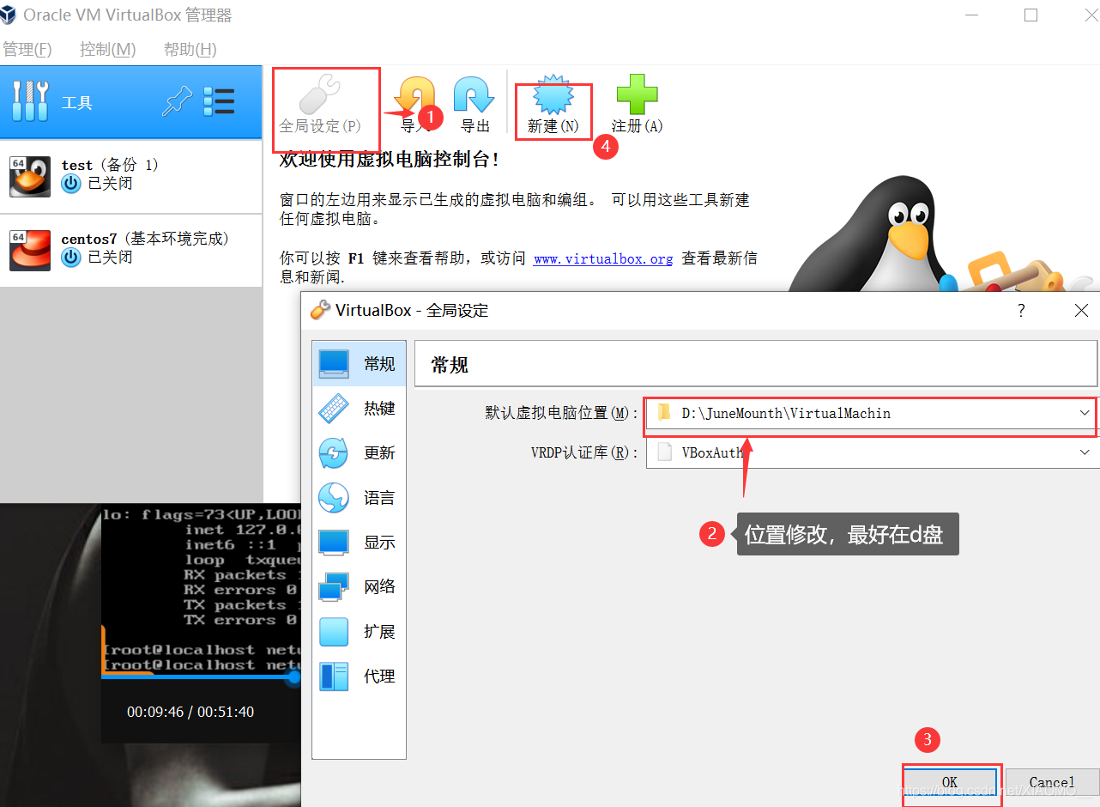Image resolution: width=1100 pixels, height=807 pixels.
Task: Open the 管理(F) menu
Action: tap(27, 50)
